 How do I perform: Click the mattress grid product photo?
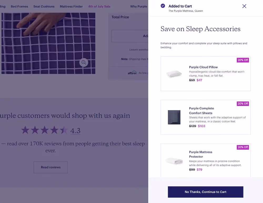click(48, 43)
